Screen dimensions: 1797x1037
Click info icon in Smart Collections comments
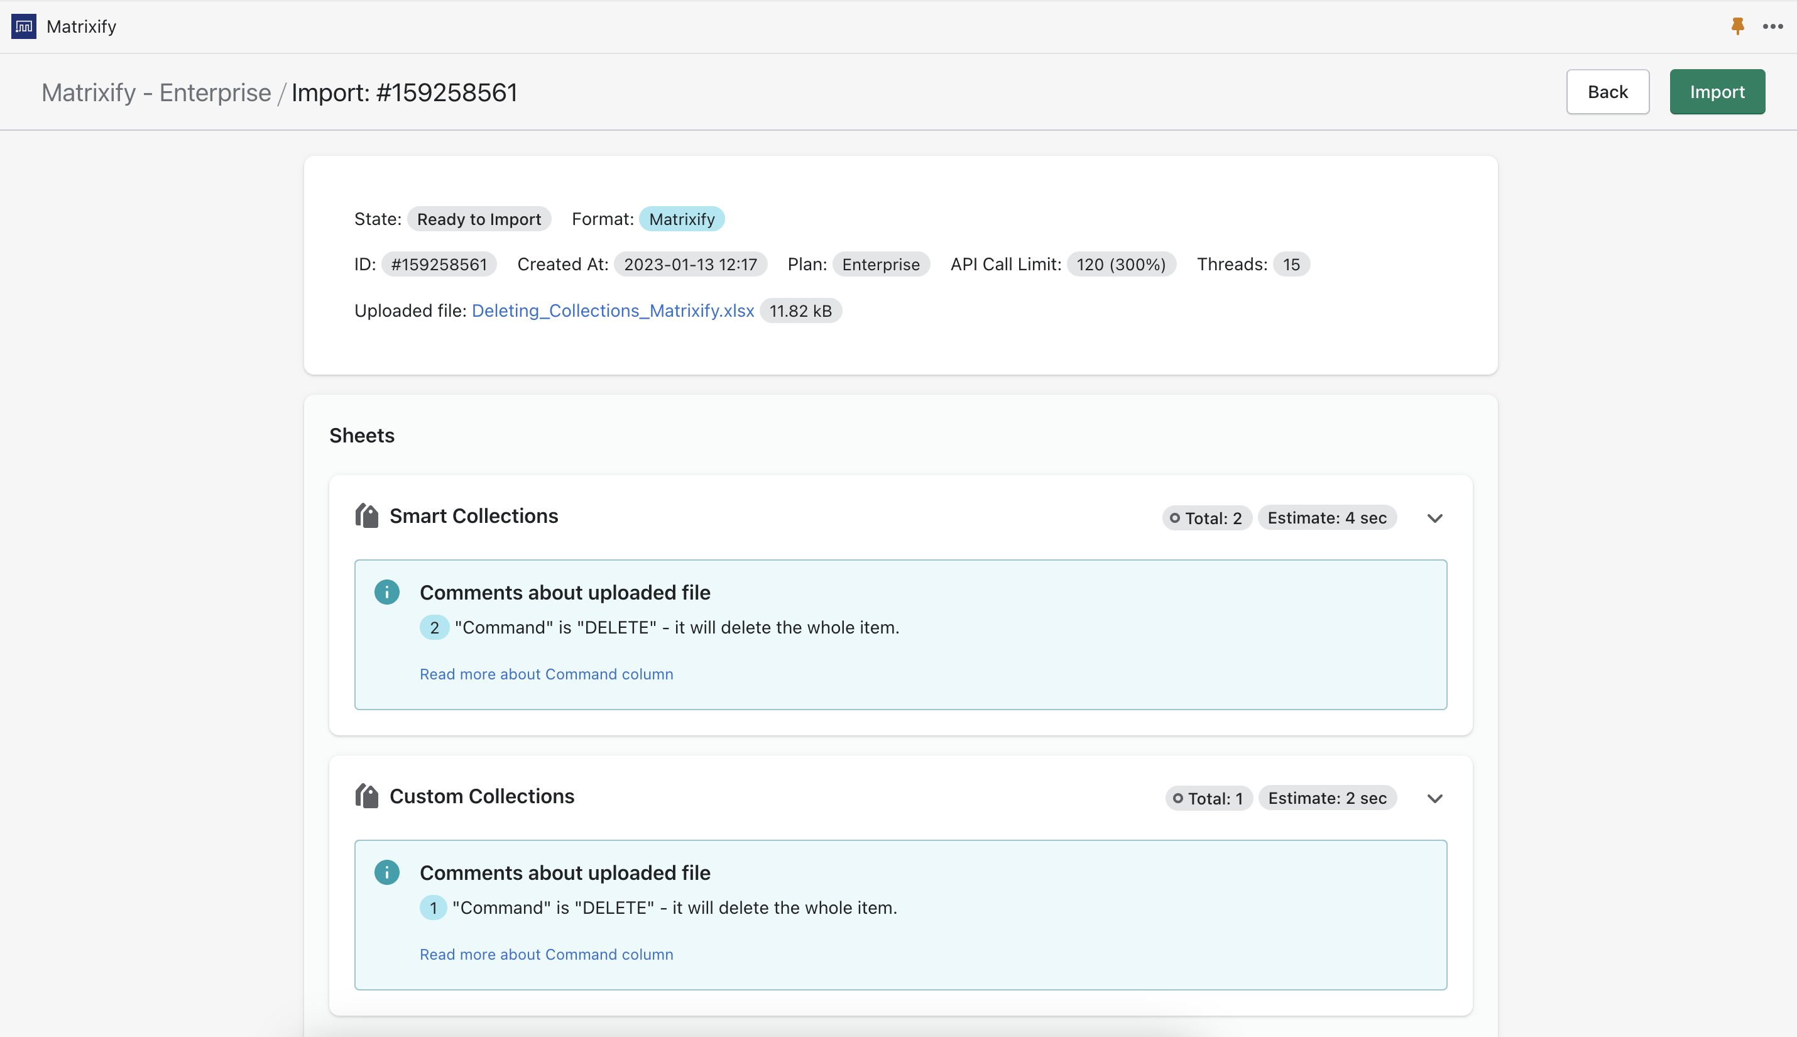[x=386, y=592]
